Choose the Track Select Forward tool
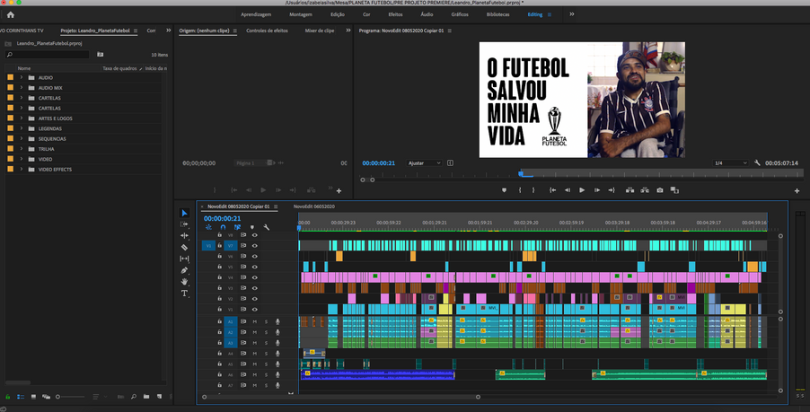810x412 pixels. point(185,224)
